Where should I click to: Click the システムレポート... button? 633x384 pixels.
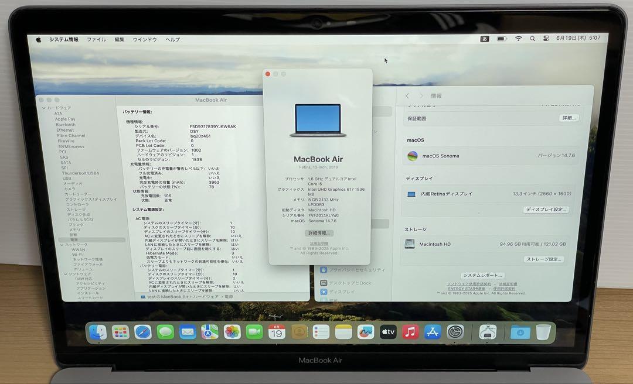click(482, 275)
